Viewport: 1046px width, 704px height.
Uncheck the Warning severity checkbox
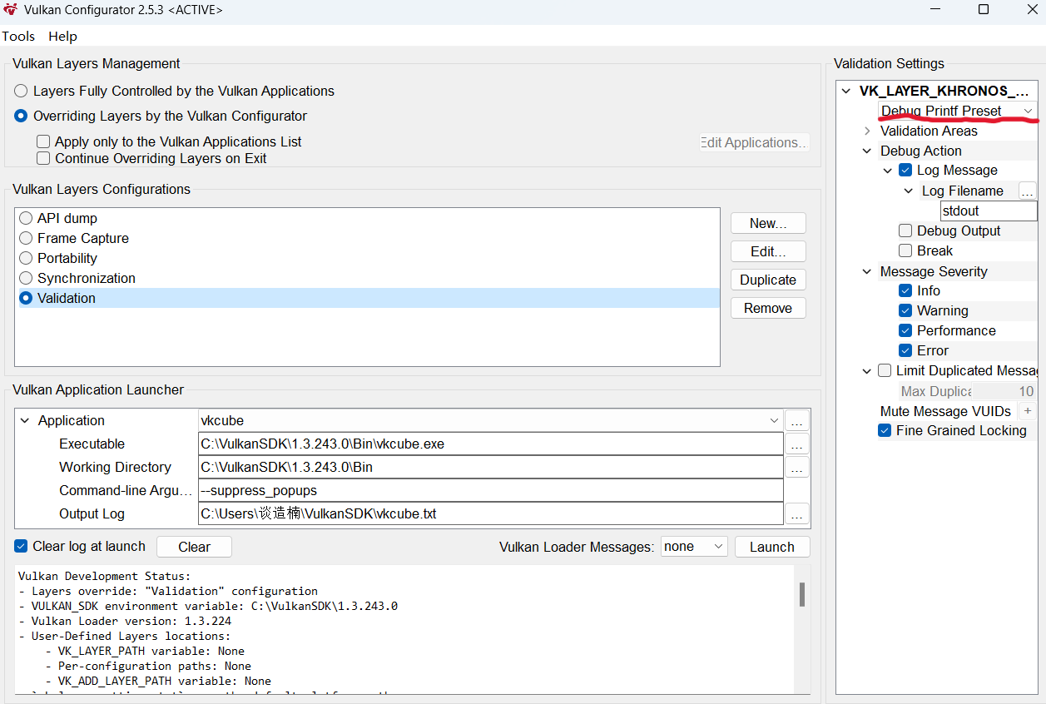(905, 310)
